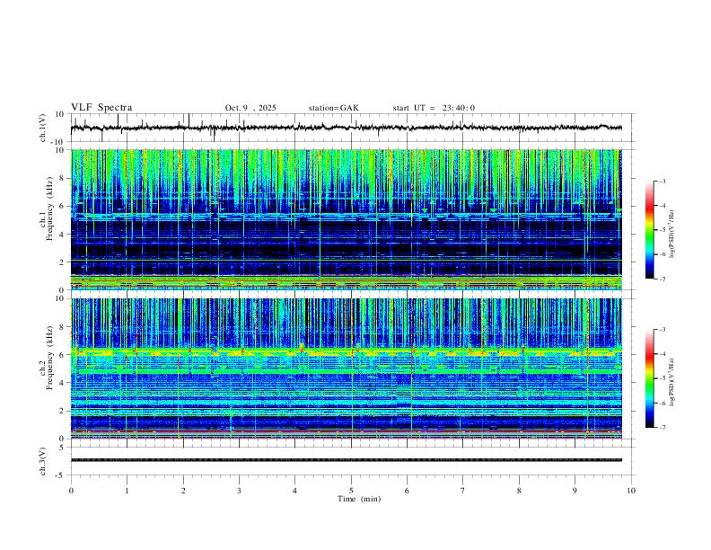This screenshot has width=711, height=550.
Task: Click the "-5" tick on ch.3(V) axis
Action: coord(61,475)
